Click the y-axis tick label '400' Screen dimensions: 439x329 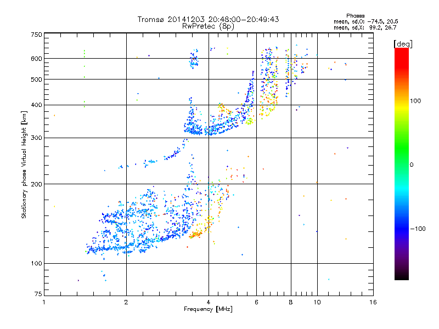pyautogui.click(x=36, y=105)
